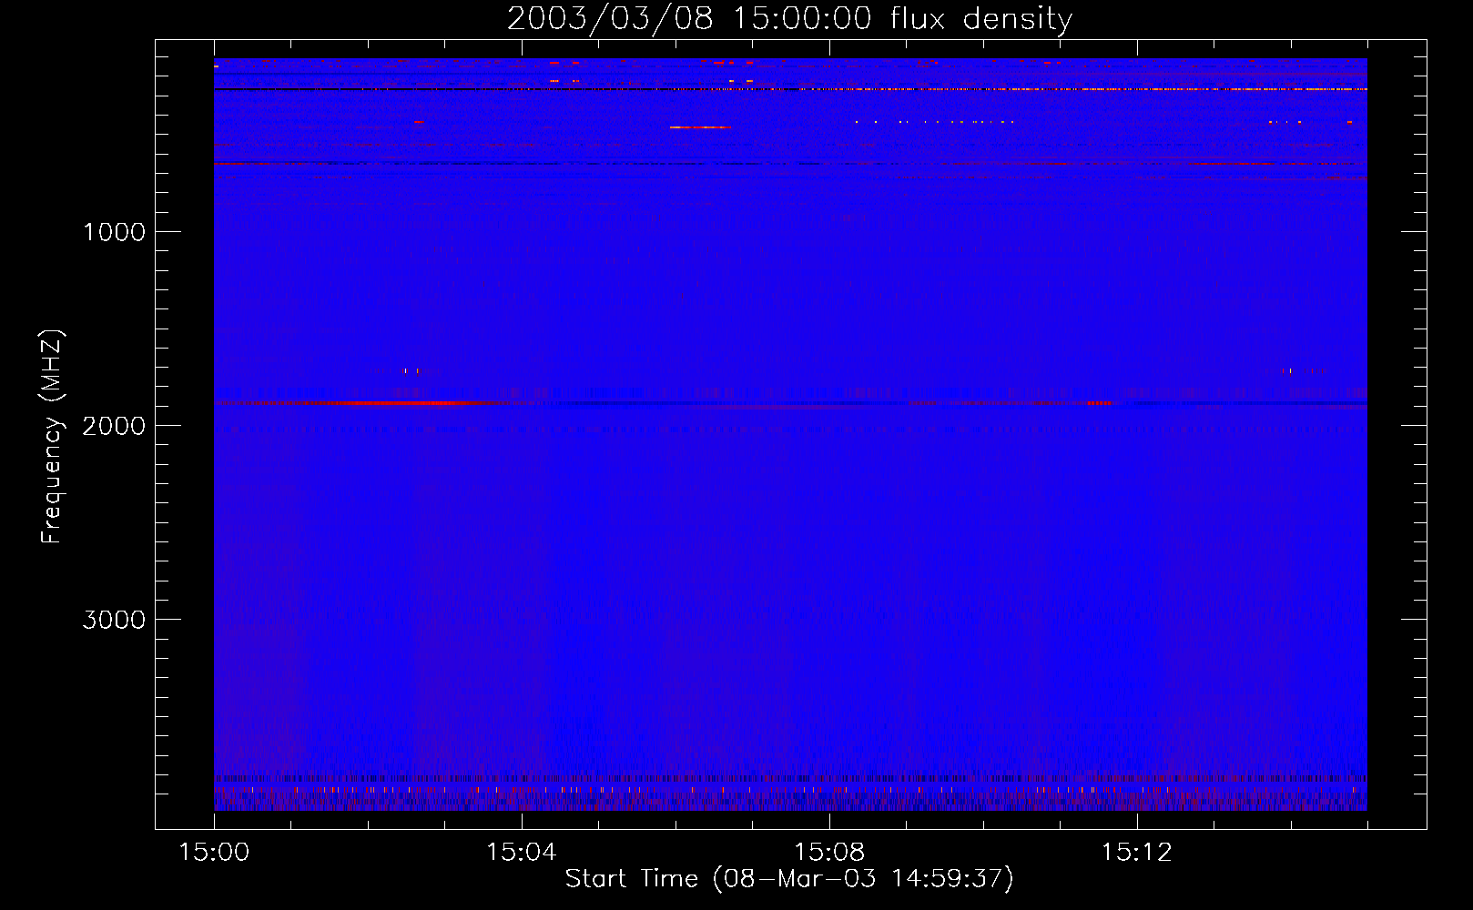Click the plot title "2003/03/08 15:00:00 flux density"
The height and width of the screenshot is (910, 1473).
point(789,19)
